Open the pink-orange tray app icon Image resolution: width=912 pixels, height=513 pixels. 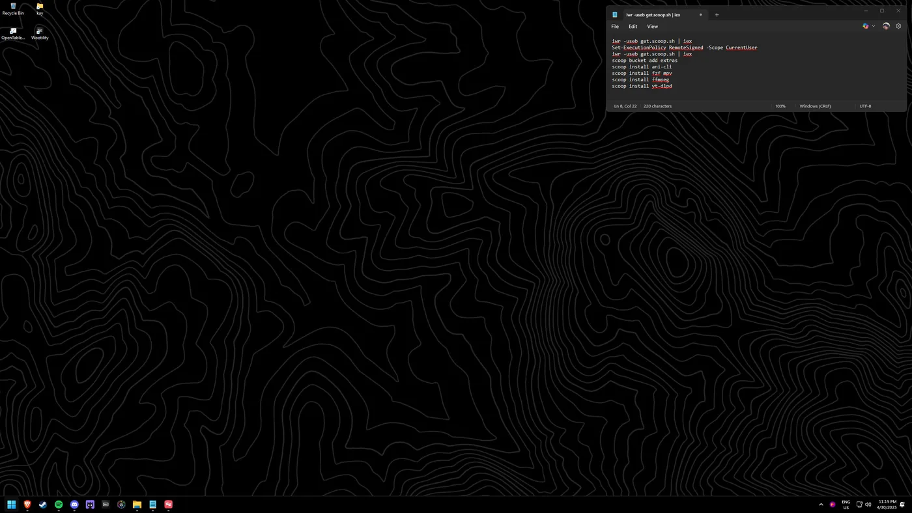point(833,505)
